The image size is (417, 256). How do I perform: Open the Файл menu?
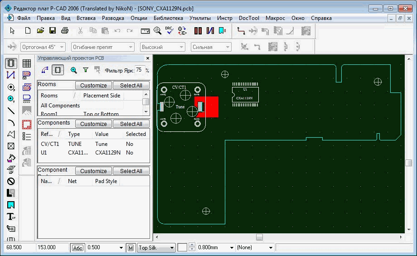click(24, 18)
